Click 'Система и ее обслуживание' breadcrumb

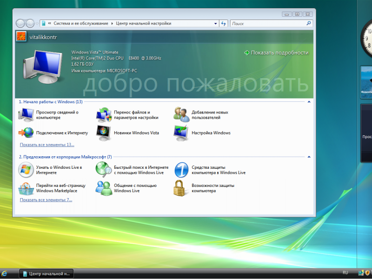coord(80,23)
